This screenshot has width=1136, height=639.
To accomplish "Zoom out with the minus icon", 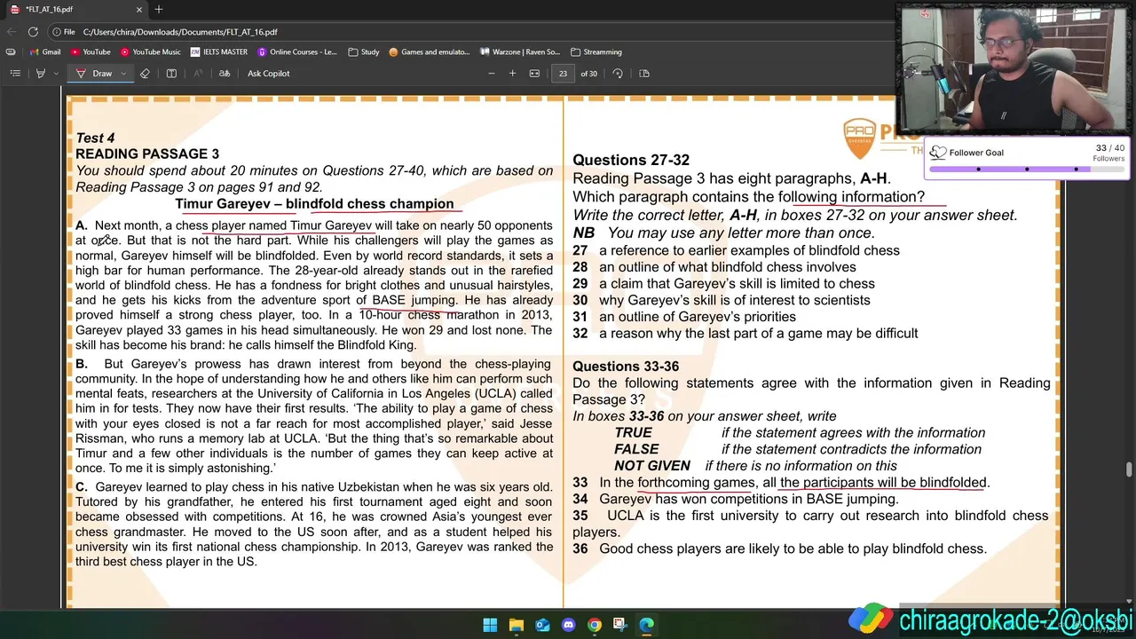I will click(492, 74).
